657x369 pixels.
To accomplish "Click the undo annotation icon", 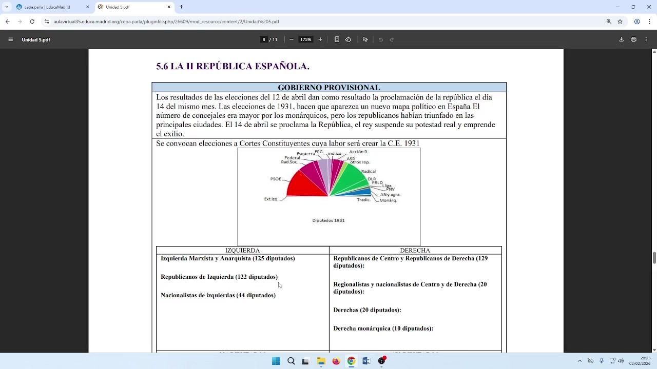I will pyautogui.click(x=381, y=39).
